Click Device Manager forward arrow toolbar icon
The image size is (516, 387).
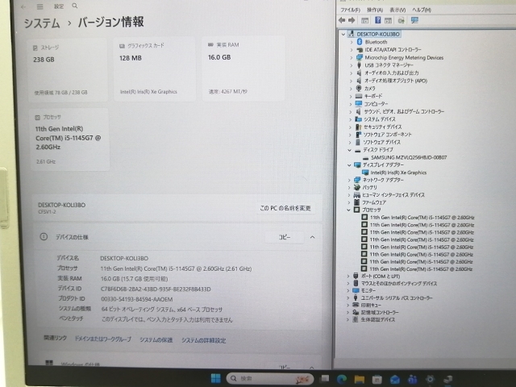[x=352, y=20]
